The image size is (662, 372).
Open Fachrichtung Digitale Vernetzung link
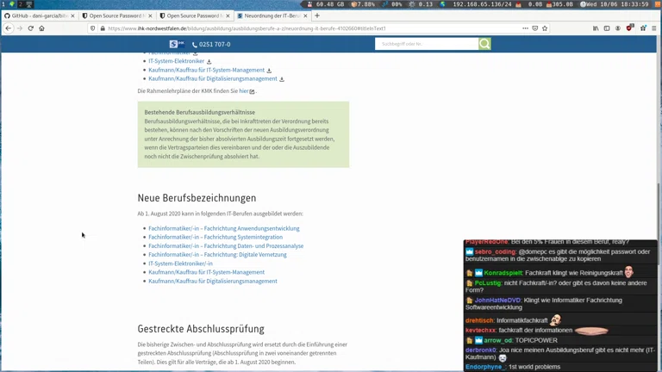click(217, 254)
